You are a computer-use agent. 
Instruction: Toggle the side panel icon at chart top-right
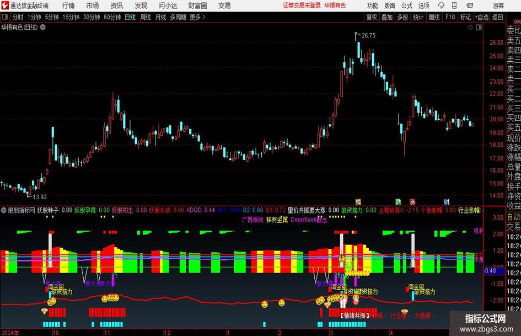click(x=479, y=28)
